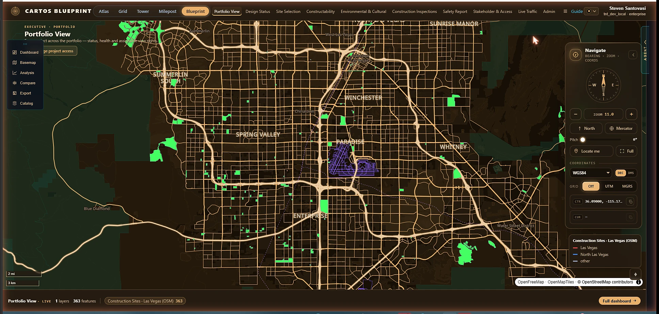Set grid to MGRS
Viewport: 659px width, 314px height.
[627, 186]
